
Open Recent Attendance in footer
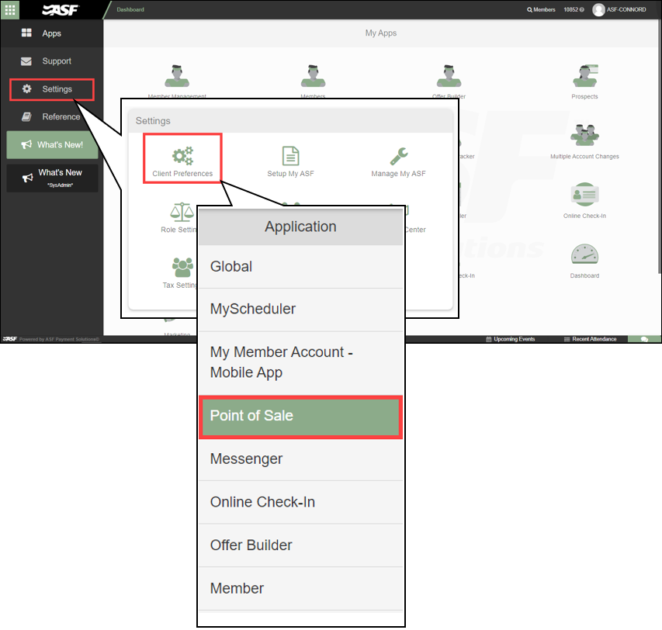pos(591,339)
